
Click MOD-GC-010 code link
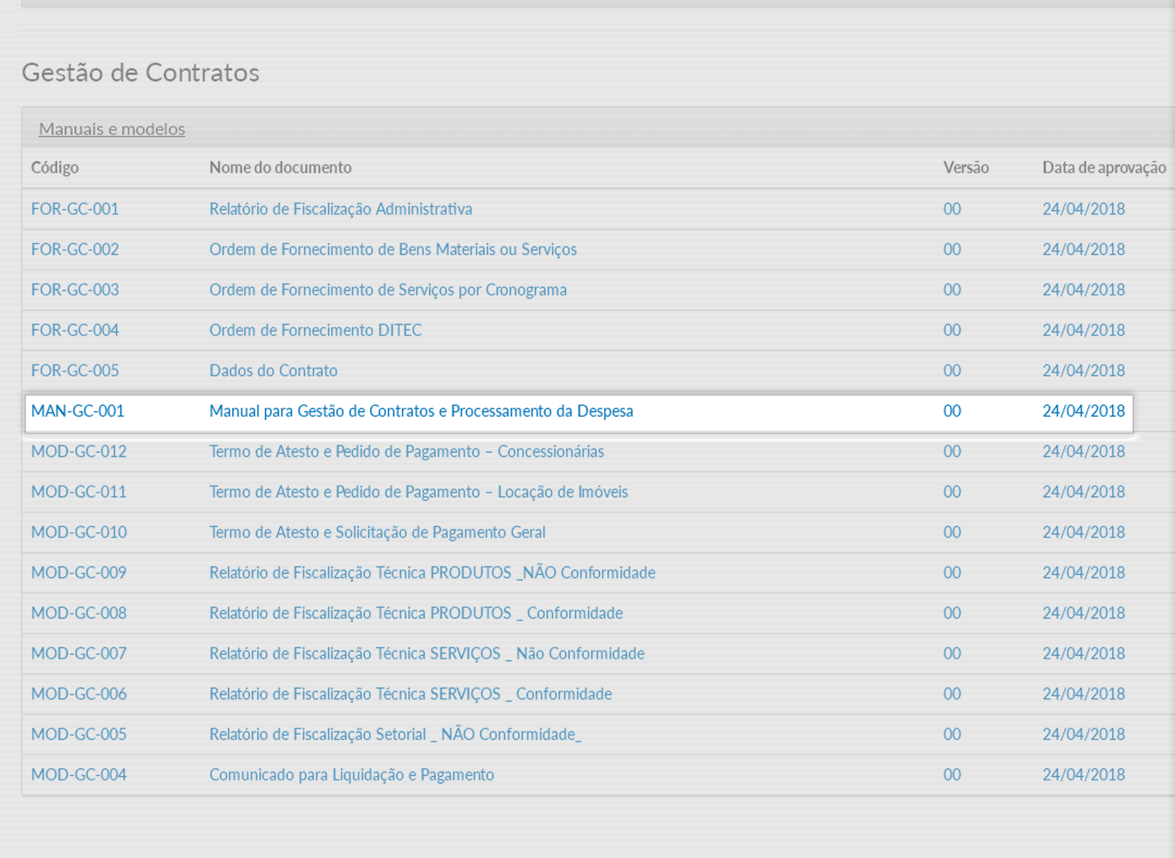click(79, 532)
